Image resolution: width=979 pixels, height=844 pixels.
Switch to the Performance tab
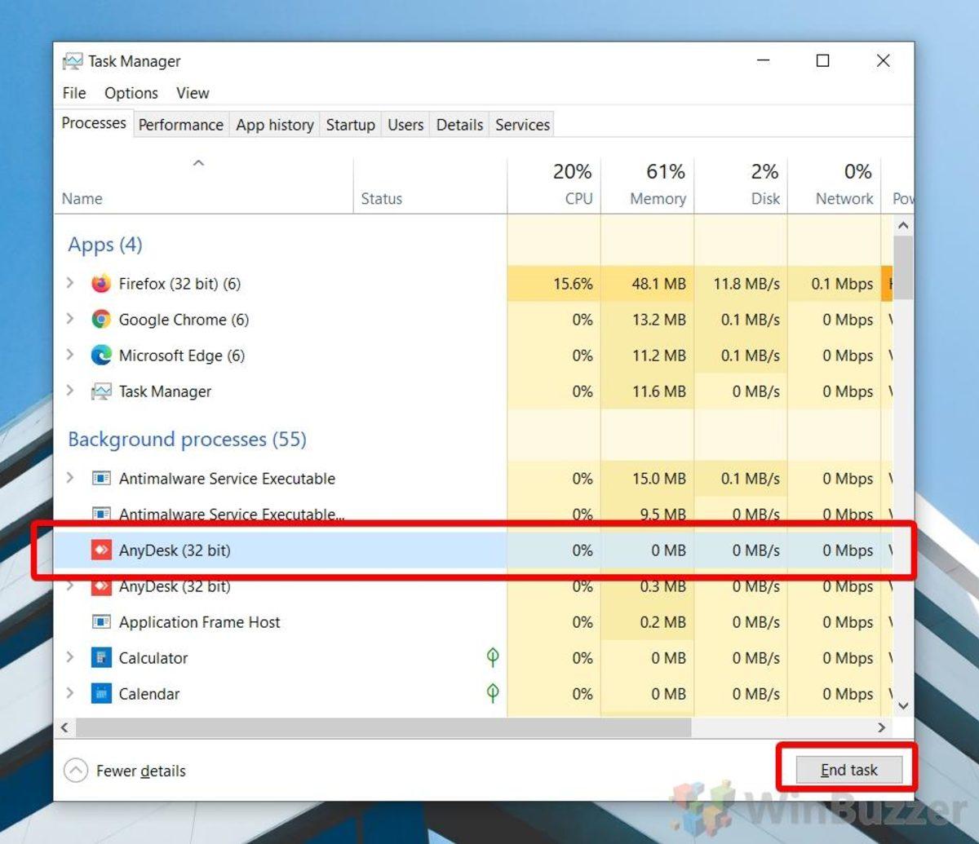pyautogui.click(x=180, y=125)
